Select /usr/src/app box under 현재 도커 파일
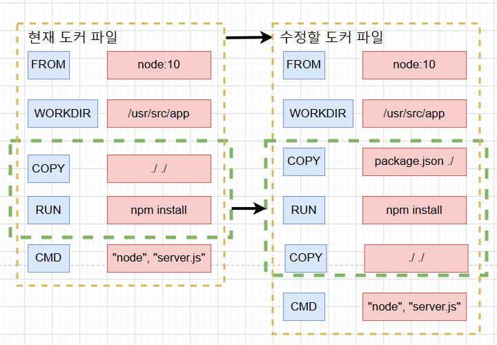 (159, 113)
